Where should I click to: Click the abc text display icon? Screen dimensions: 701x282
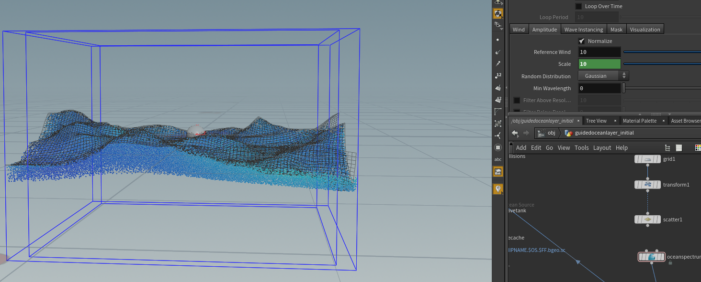[498, 159]
